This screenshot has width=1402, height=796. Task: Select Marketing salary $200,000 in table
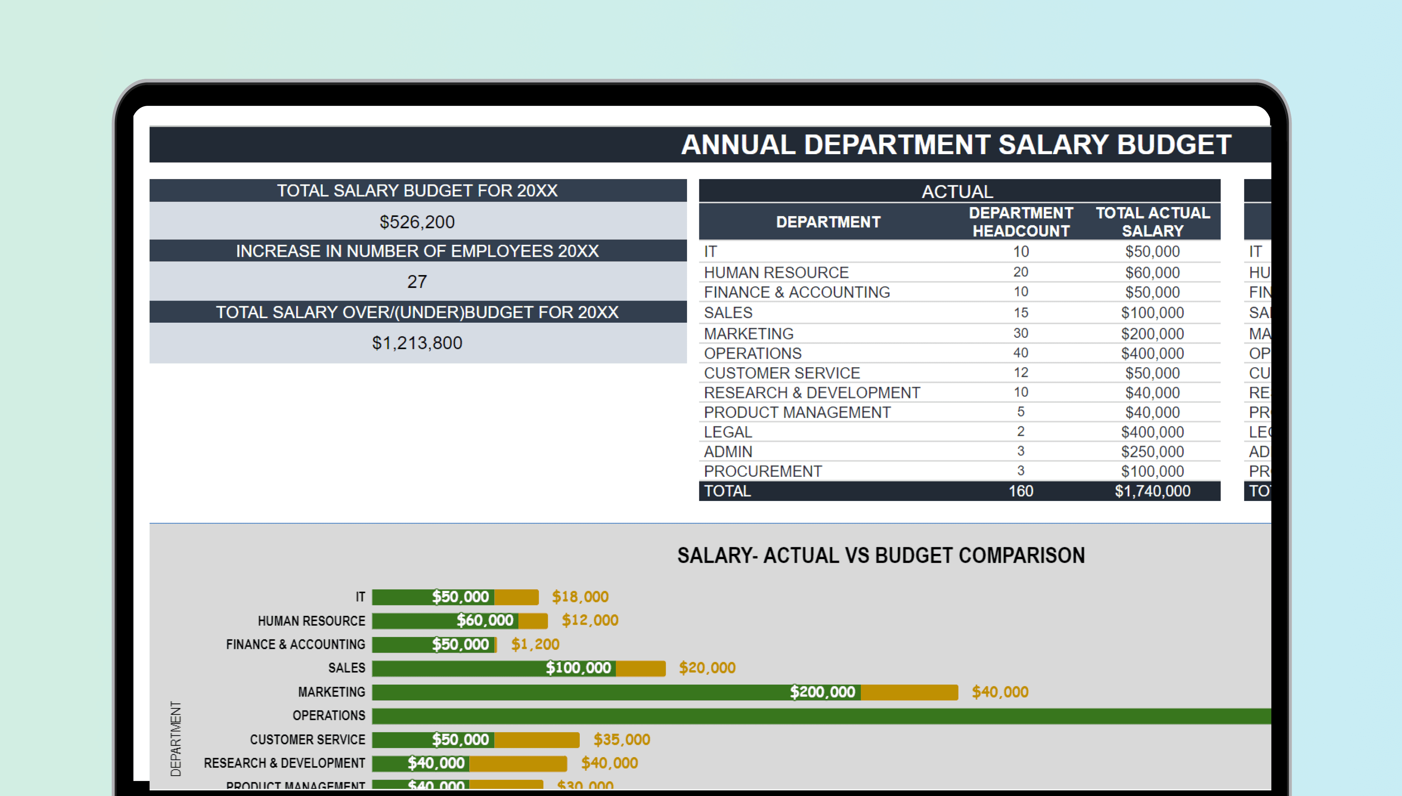[1153, 334]
